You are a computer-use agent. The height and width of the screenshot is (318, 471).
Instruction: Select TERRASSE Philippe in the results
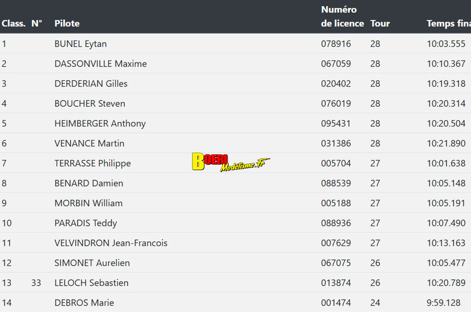[x=92, y=164]
